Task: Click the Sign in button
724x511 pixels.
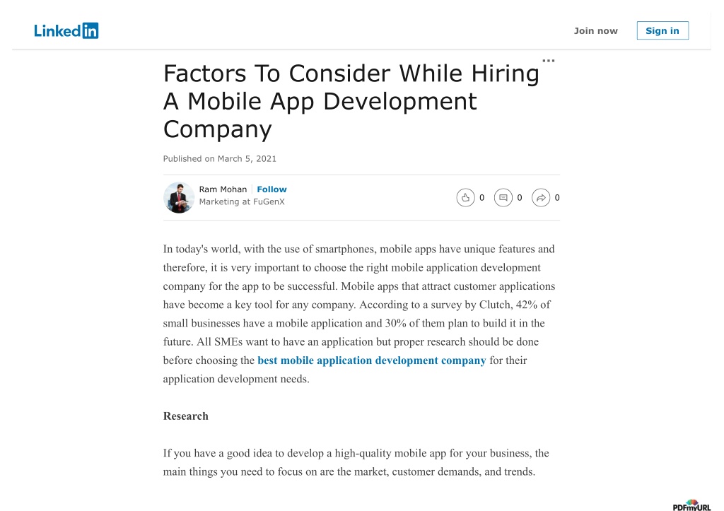Action: [x=662, y=30]
